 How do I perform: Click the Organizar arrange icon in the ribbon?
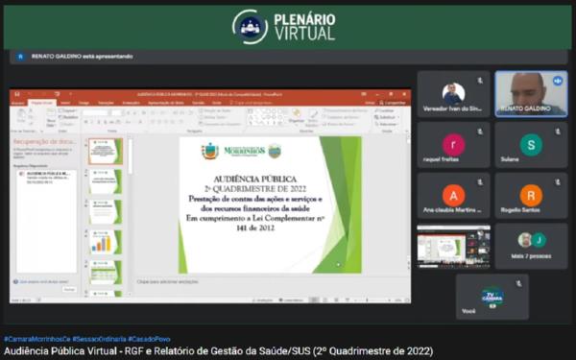(x=296, y=115)
